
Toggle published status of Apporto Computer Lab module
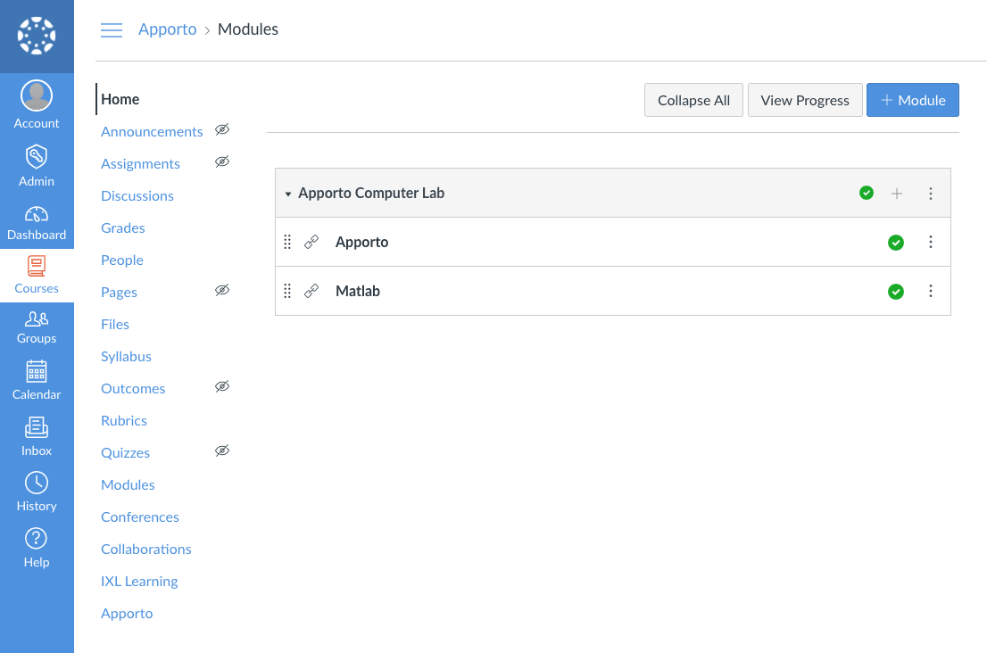(x=866, y=193)
